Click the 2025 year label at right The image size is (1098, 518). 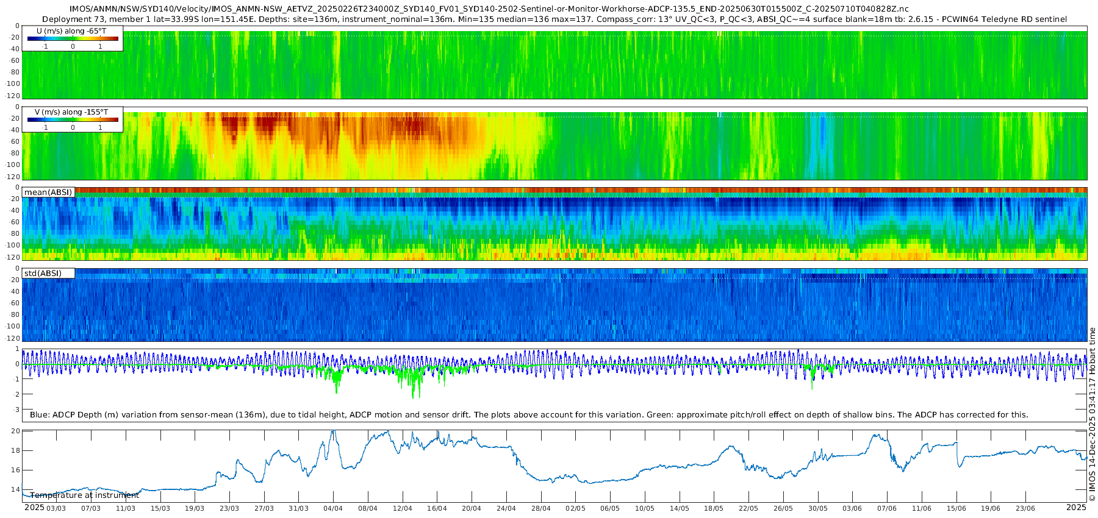point(1076,508)
